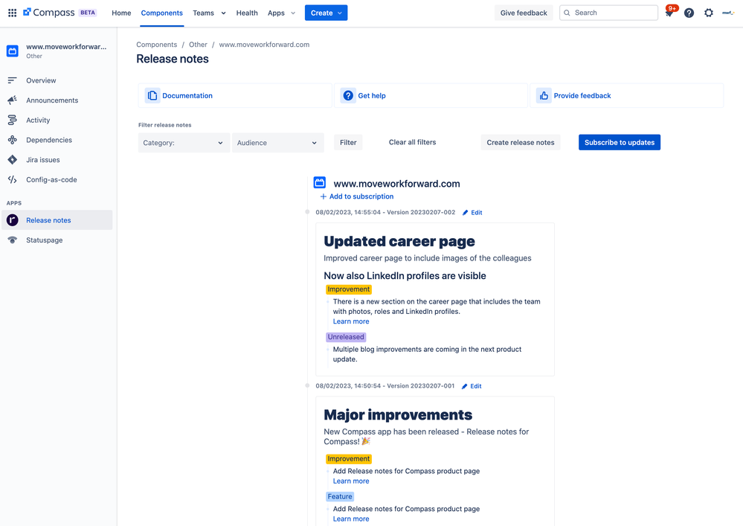Screen dimensions: 743x526
Task: Expand the Apps menu chevron
Action: (x=293, y=13)
